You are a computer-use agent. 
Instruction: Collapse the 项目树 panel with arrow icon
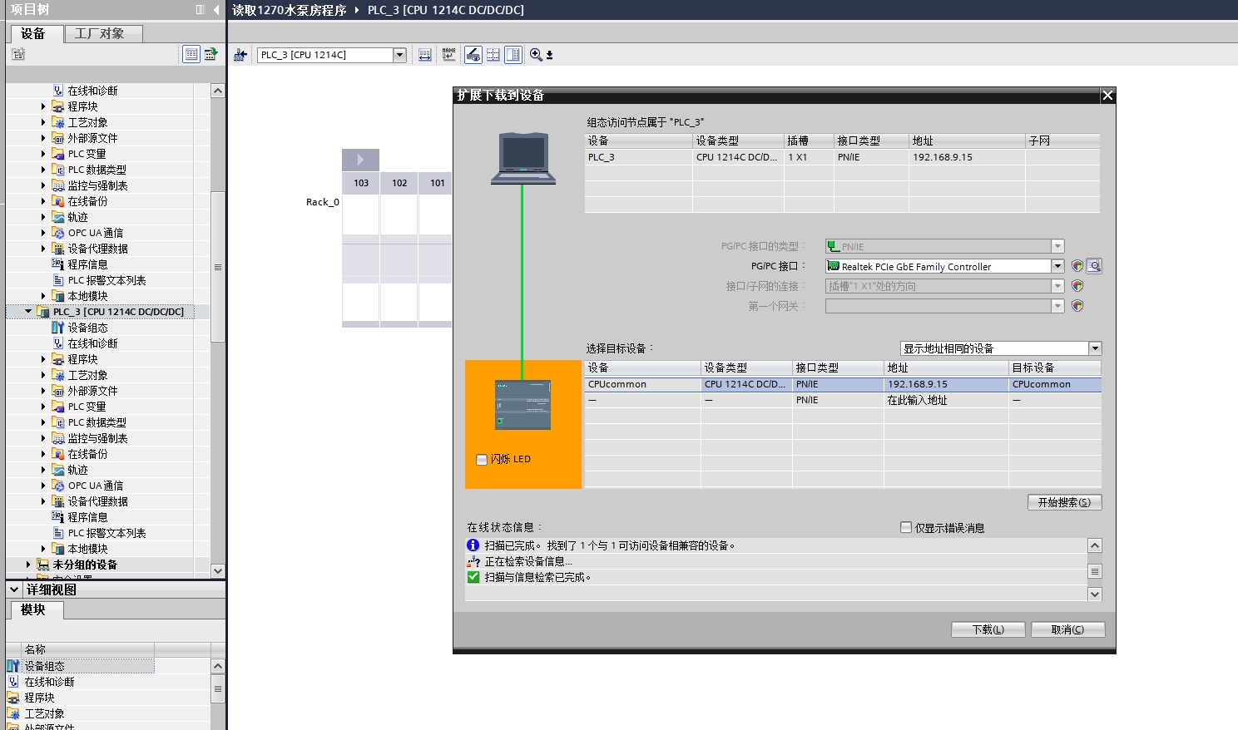click(216, 10)
